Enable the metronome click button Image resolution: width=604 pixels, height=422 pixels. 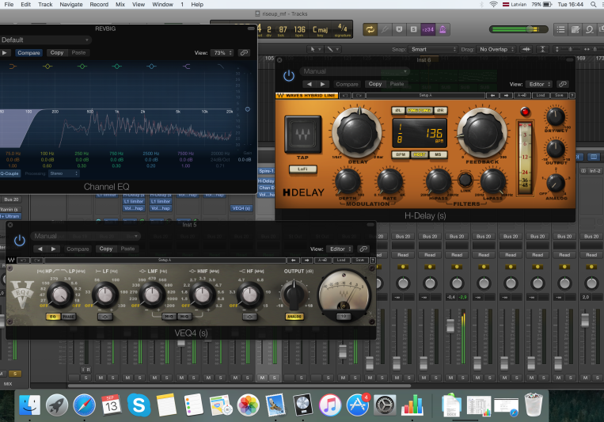click(x=443, y=29)
